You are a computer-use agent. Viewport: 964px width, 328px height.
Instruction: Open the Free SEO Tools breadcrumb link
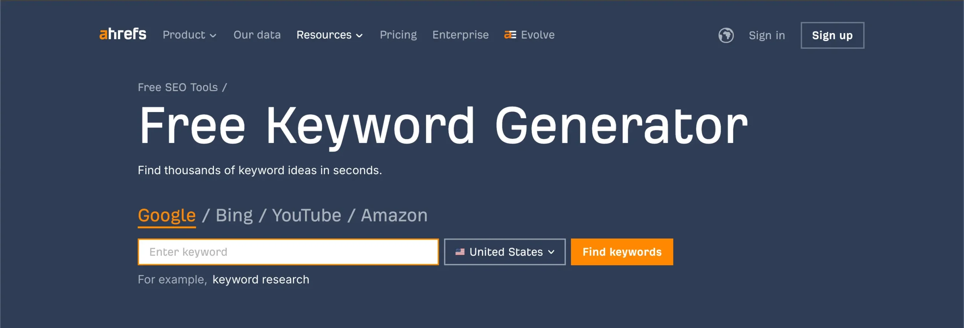[x=178, y=87]
